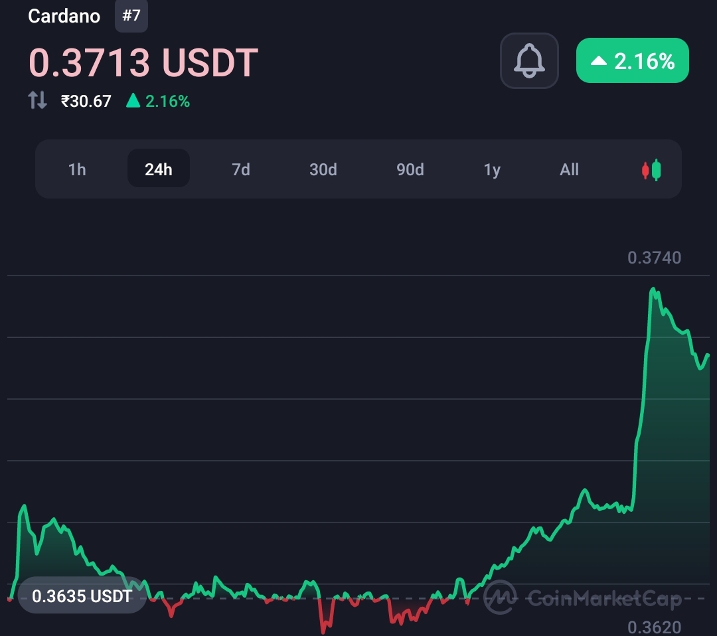Select the 1h timeframe tab
Screen dimensions: 717x636
(77, 170)
